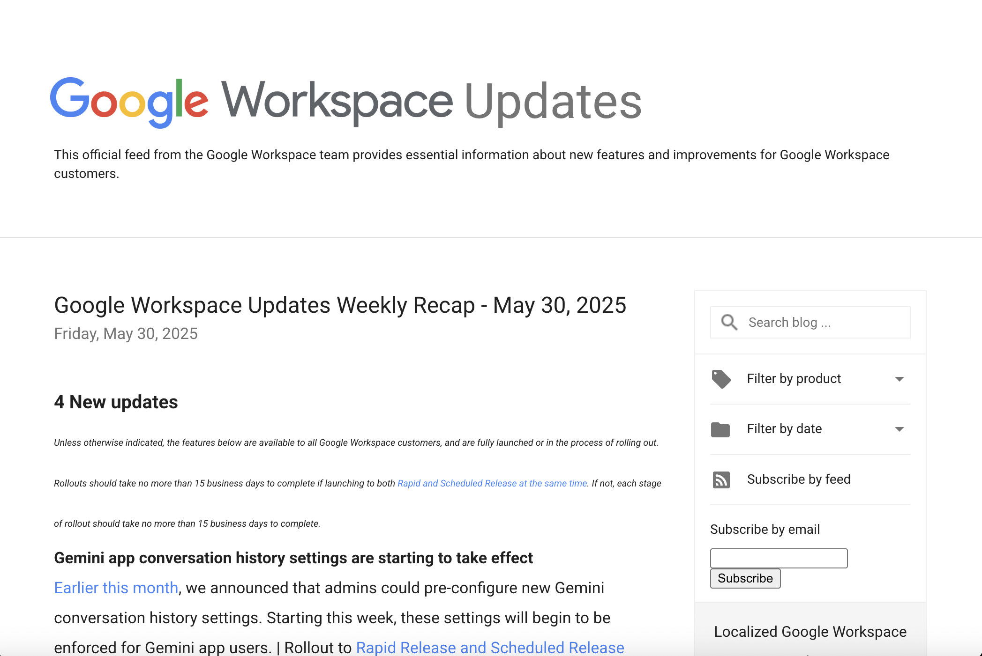Image resolution: width=982 pixels, height=656 pixels.
Task: Open the 'Subscribe by feed' link
Action: [799, 479]
